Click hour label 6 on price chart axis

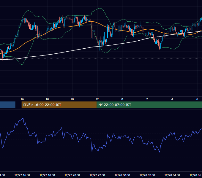coord(197,99)
